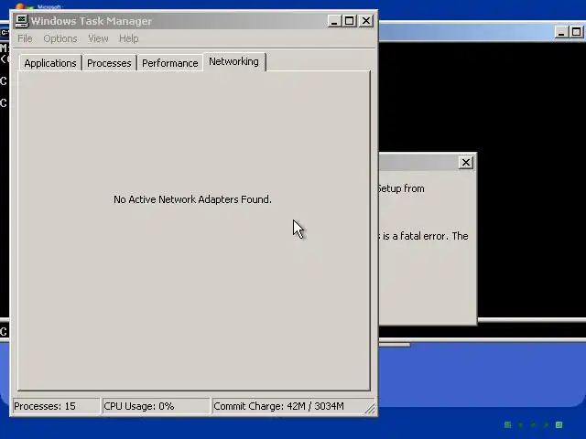The height and width of the screenshot is (439, 586).
Task: Close the Windows Task Manager window
Action: point(366,21)
